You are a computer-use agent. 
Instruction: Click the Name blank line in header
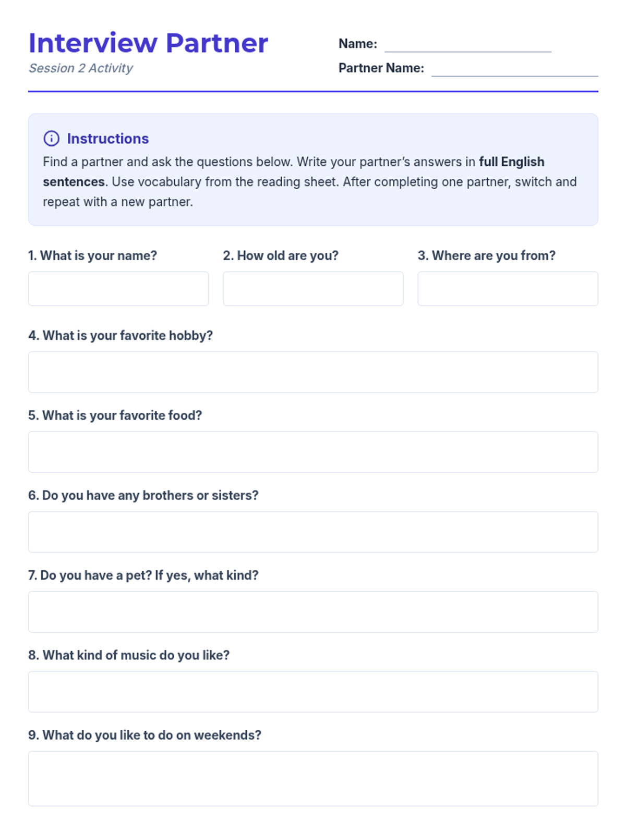[x=467, y=45]
